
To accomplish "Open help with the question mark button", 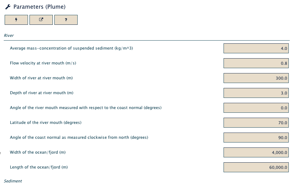I will click(x=66, y=20).
